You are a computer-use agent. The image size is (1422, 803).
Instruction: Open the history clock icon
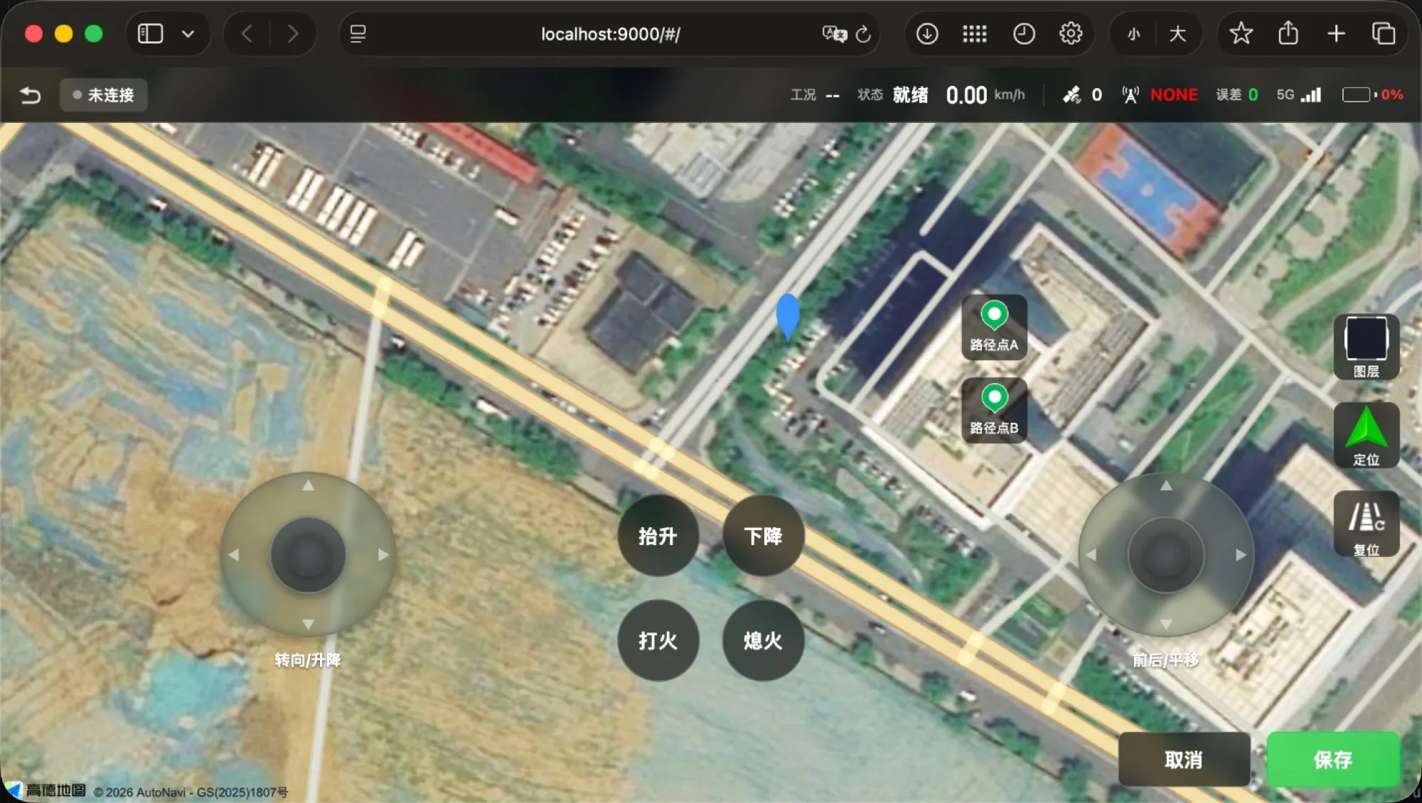click(x=1024, y=33)
